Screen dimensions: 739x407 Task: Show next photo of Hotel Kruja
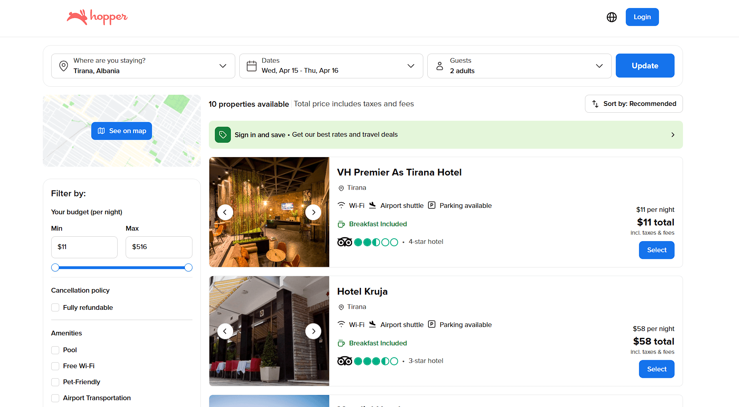tap(313, 331)
